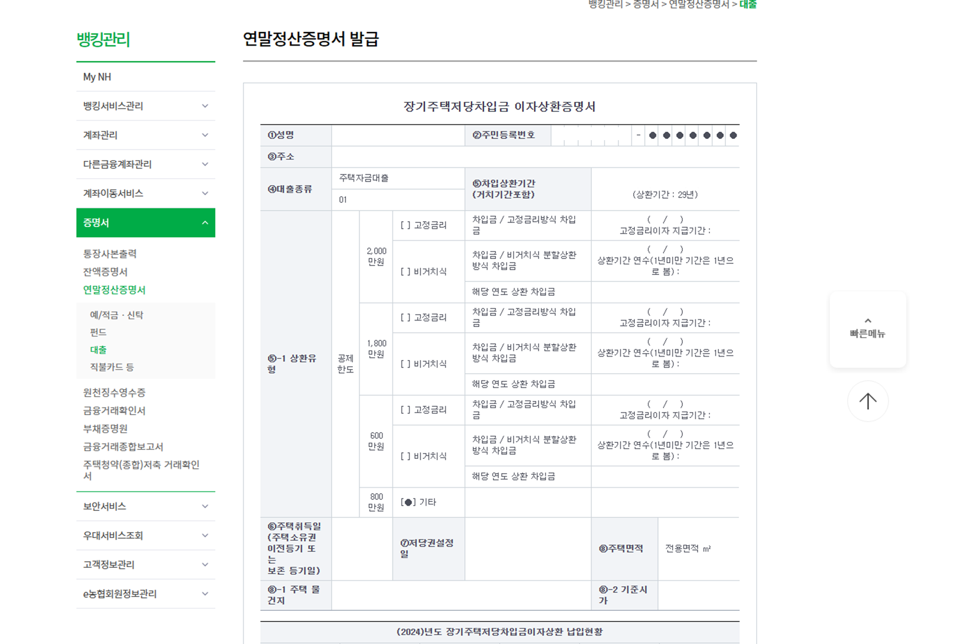This screenshot has height=644, width=966.
Task: Click the ②주민등록번호 label cell
Action: point(508,135)
